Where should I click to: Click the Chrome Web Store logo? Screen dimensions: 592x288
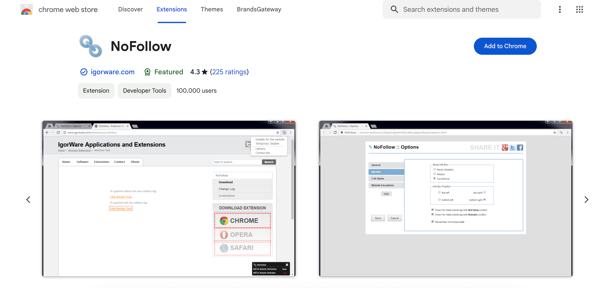[26, 9]
